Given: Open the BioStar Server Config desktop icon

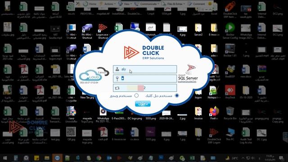Looking at the screenshot, I should tap(230, 31).
